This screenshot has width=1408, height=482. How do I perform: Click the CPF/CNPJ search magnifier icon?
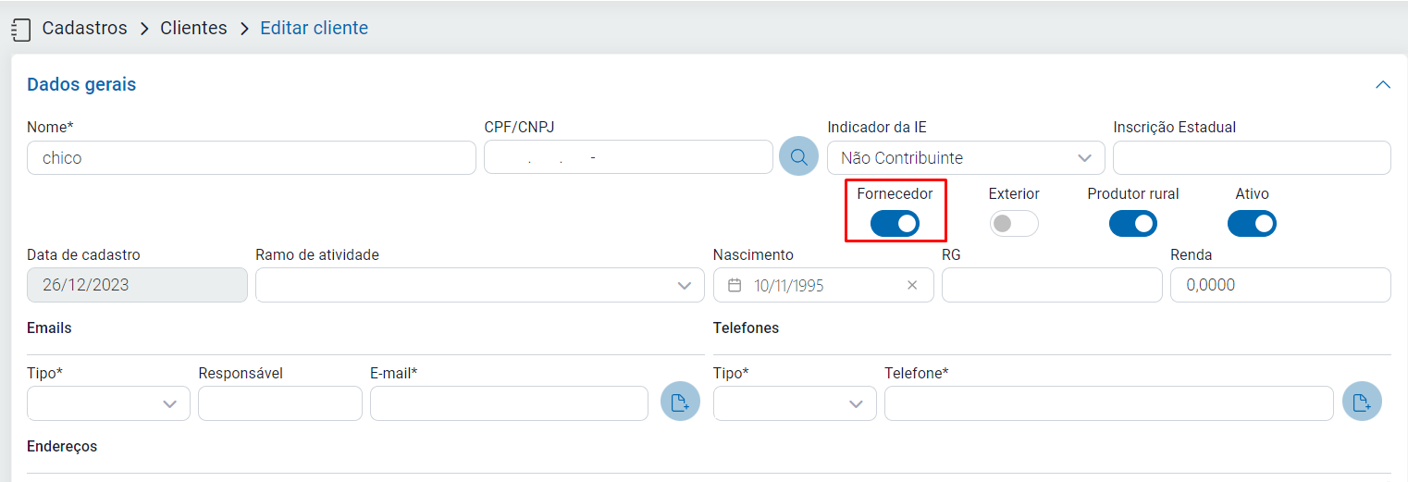point(798,157)
